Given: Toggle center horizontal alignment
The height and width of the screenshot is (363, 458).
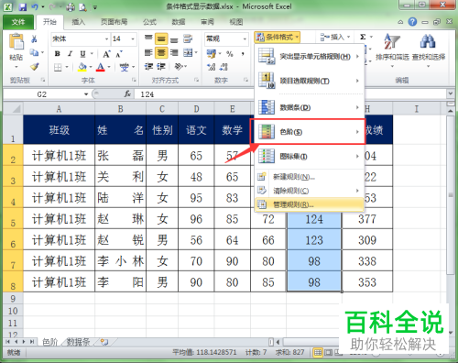Looking at the screenshot, I should click(x=161, y=52).
